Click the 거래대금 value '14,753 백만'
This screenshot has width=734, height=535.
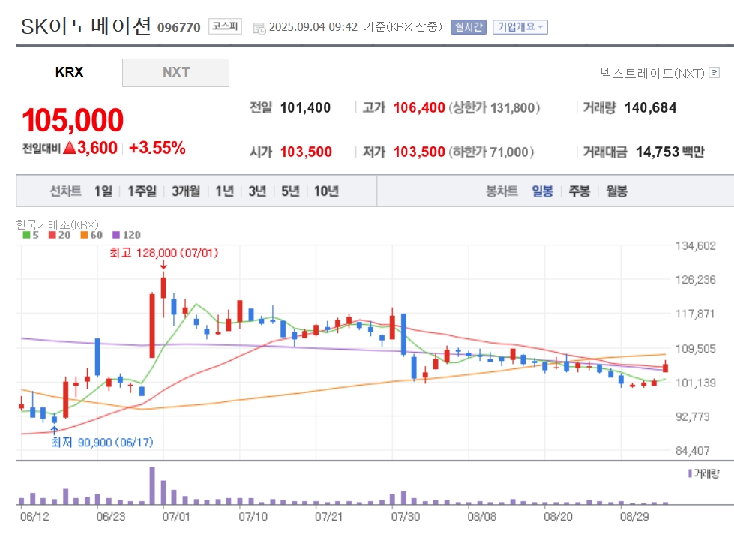[x=670, y=152]
